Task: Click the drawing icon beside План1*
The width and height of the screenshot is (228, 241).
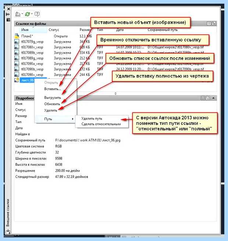Action: point(17,36)
